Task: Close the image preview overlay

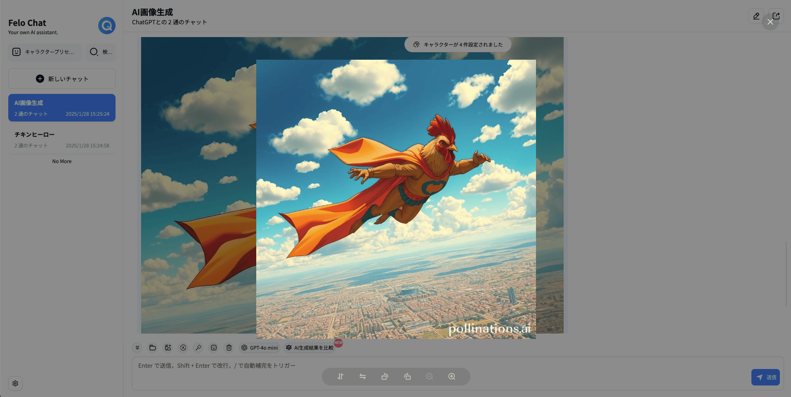Action: (x=770, y=22)
